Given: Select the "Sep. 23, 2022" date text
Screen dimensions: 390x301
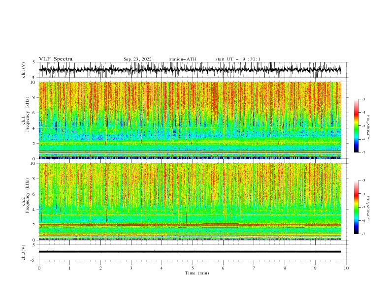Looking at the screenshot, I should [137, 59].
